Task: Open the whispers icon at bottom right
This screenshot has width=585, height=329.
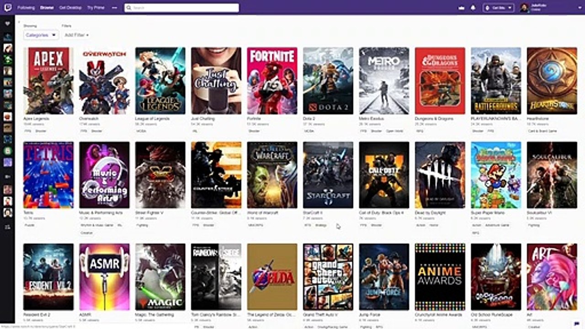Action: (x=576, y=324)
